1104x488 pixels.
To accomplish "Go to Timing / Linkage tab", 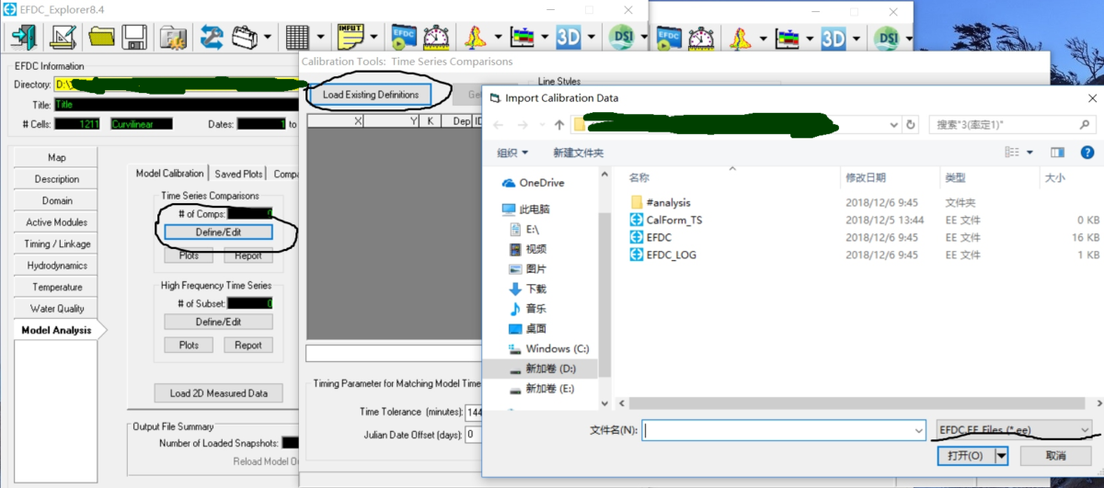I will click(x=57, y=244).
